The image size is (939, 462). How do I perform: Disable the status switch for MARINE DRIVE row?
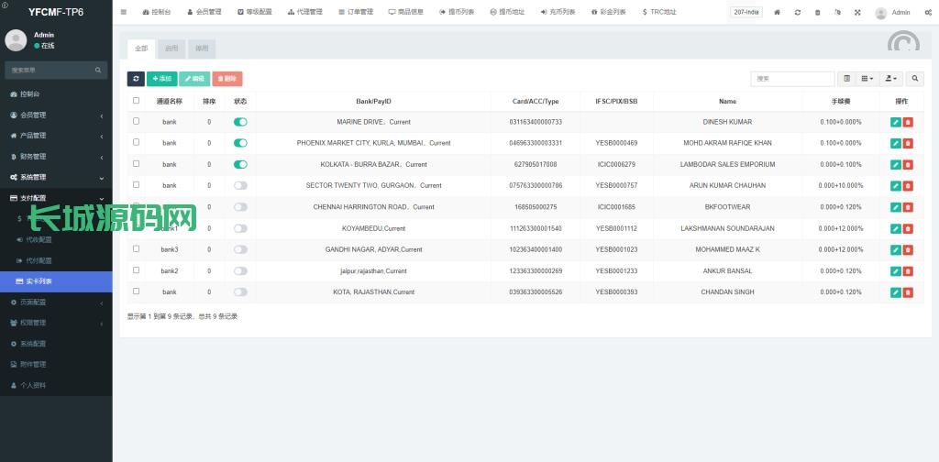click(x=240, y=122)
